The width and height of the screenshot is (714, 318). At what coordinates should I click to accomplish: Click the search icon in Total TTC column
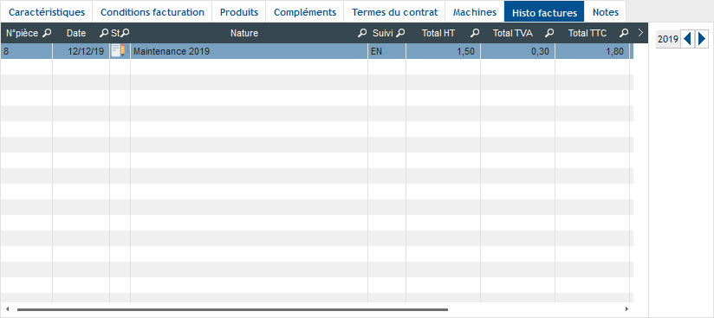(x=624, y=33)
